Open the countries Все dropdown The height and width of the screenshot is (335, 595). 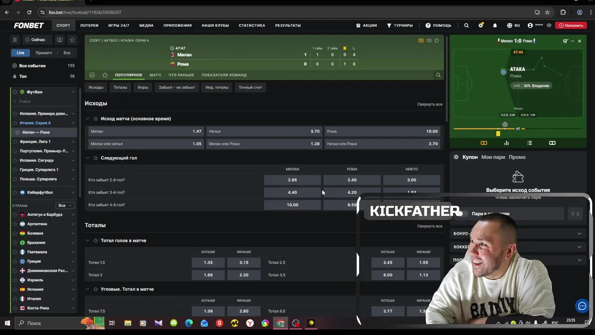(65, 205)
